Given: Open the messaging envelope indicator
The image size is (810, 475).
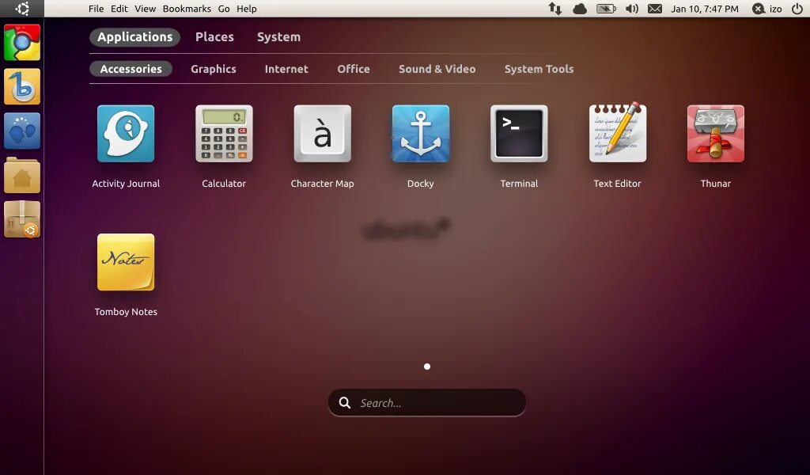Looking at the screenshot, I should [654, 8].
